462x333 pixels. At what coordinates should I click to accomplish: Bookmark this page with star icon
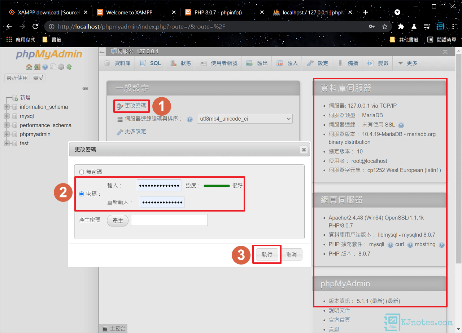(x=385, y=26)
